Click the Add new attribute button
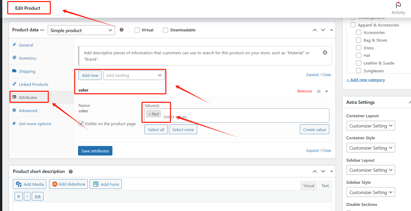This screenshot has height=211, width=411. 90,75
